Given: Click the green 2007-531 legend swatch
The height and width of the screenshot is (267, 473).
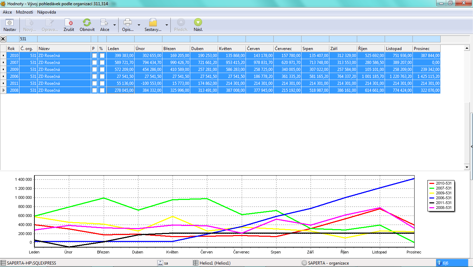Looking at the screenshot, I should point(432,188).
